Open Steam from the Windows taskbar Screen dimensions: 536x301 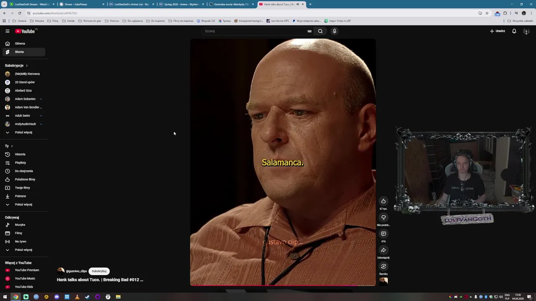pos(87,297)
